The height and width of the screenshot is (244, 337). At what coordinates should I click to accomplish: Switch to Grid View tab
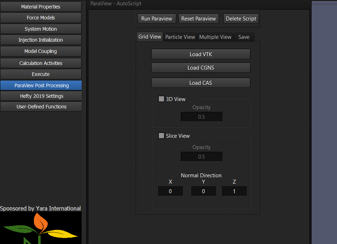click(149, 37)
